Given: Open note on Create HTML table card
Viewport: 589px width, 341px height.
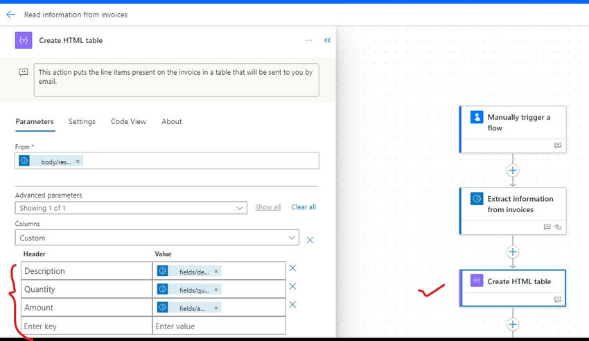Looking at the screenshot, I should pyautogui.click(x=558, y=299).
